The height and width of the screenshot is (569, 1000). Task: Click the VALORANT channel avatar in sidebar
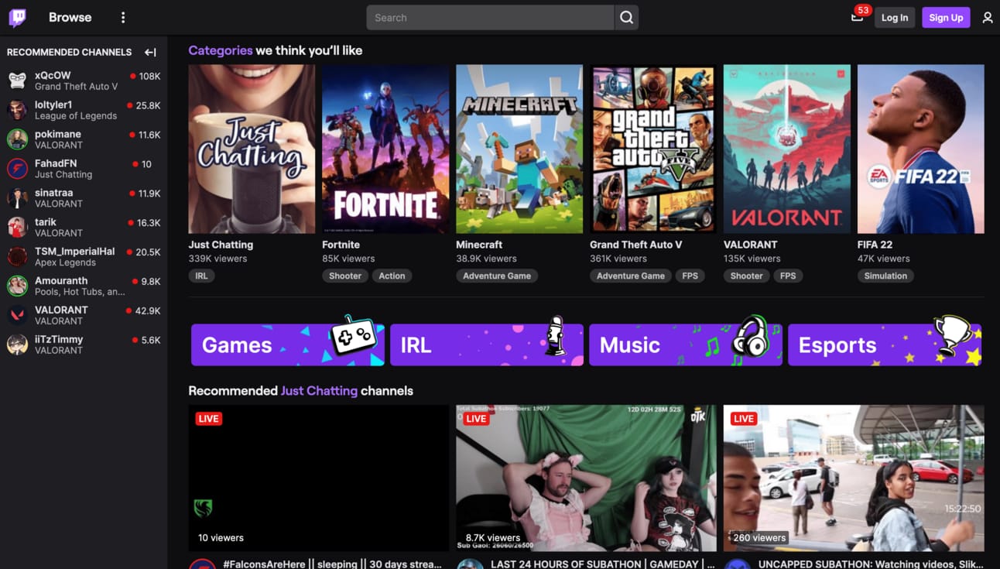pyautogui.click(x=17, y=315)
